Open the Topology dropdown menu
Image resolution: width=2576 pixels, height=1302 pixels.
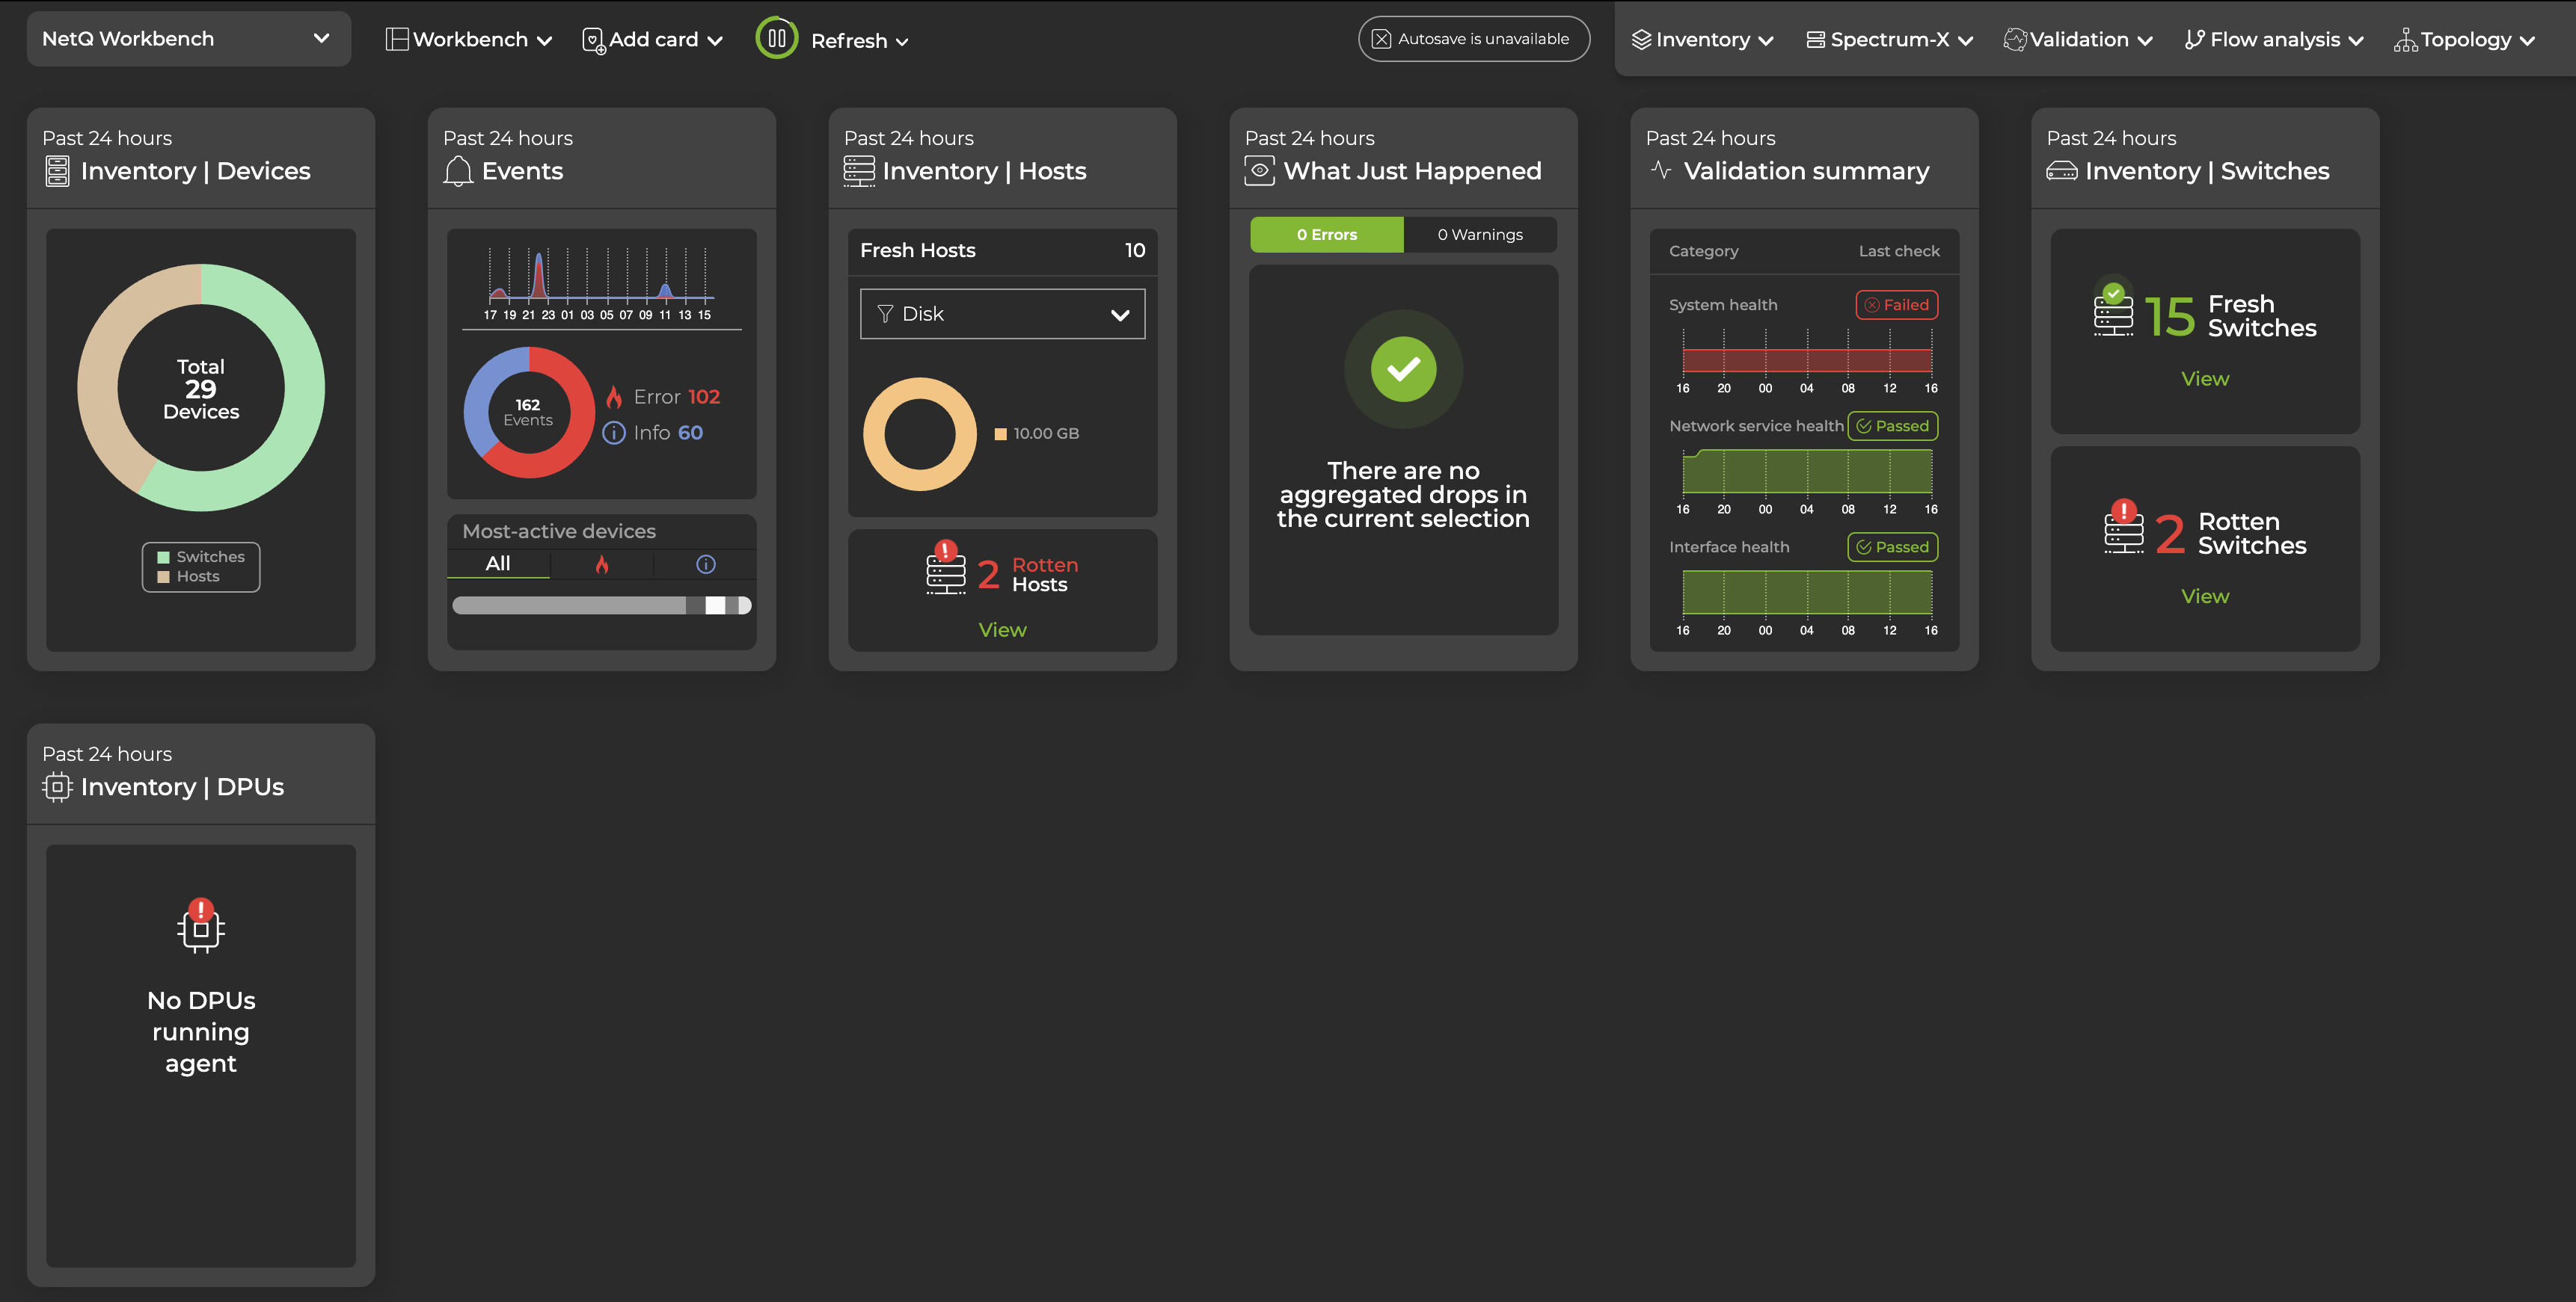point(2467,39)
